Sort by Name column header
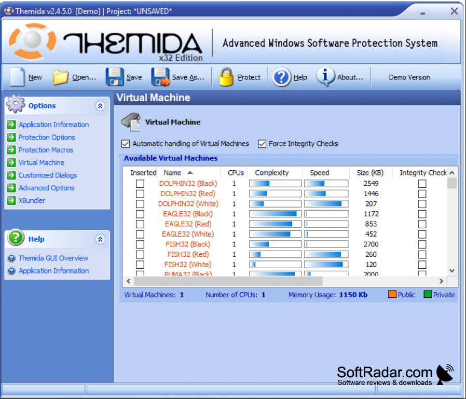Image resolution: width=466 pixels, height=399 pixels. tap(173, 173)
